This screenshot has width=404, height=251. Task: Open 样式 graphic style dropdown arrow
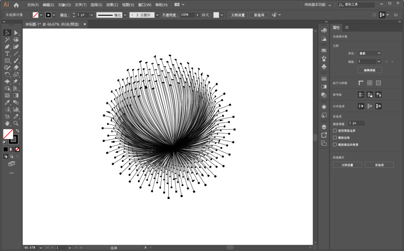click(222, 15)
